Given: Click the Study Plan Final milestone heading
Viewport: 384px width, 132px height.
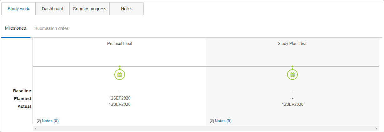Looking at the screenshot, I should pos(292,44).
